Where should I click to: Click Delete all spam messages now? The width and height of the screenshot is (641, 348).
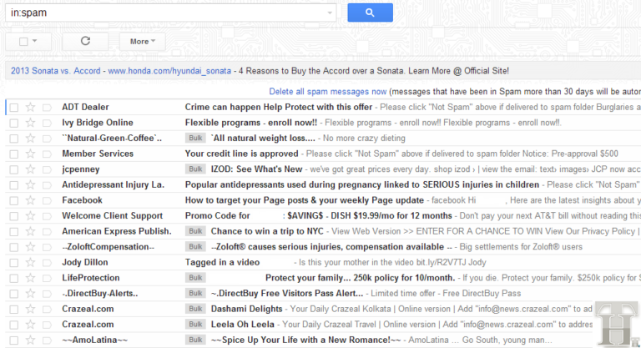(327, 92)
